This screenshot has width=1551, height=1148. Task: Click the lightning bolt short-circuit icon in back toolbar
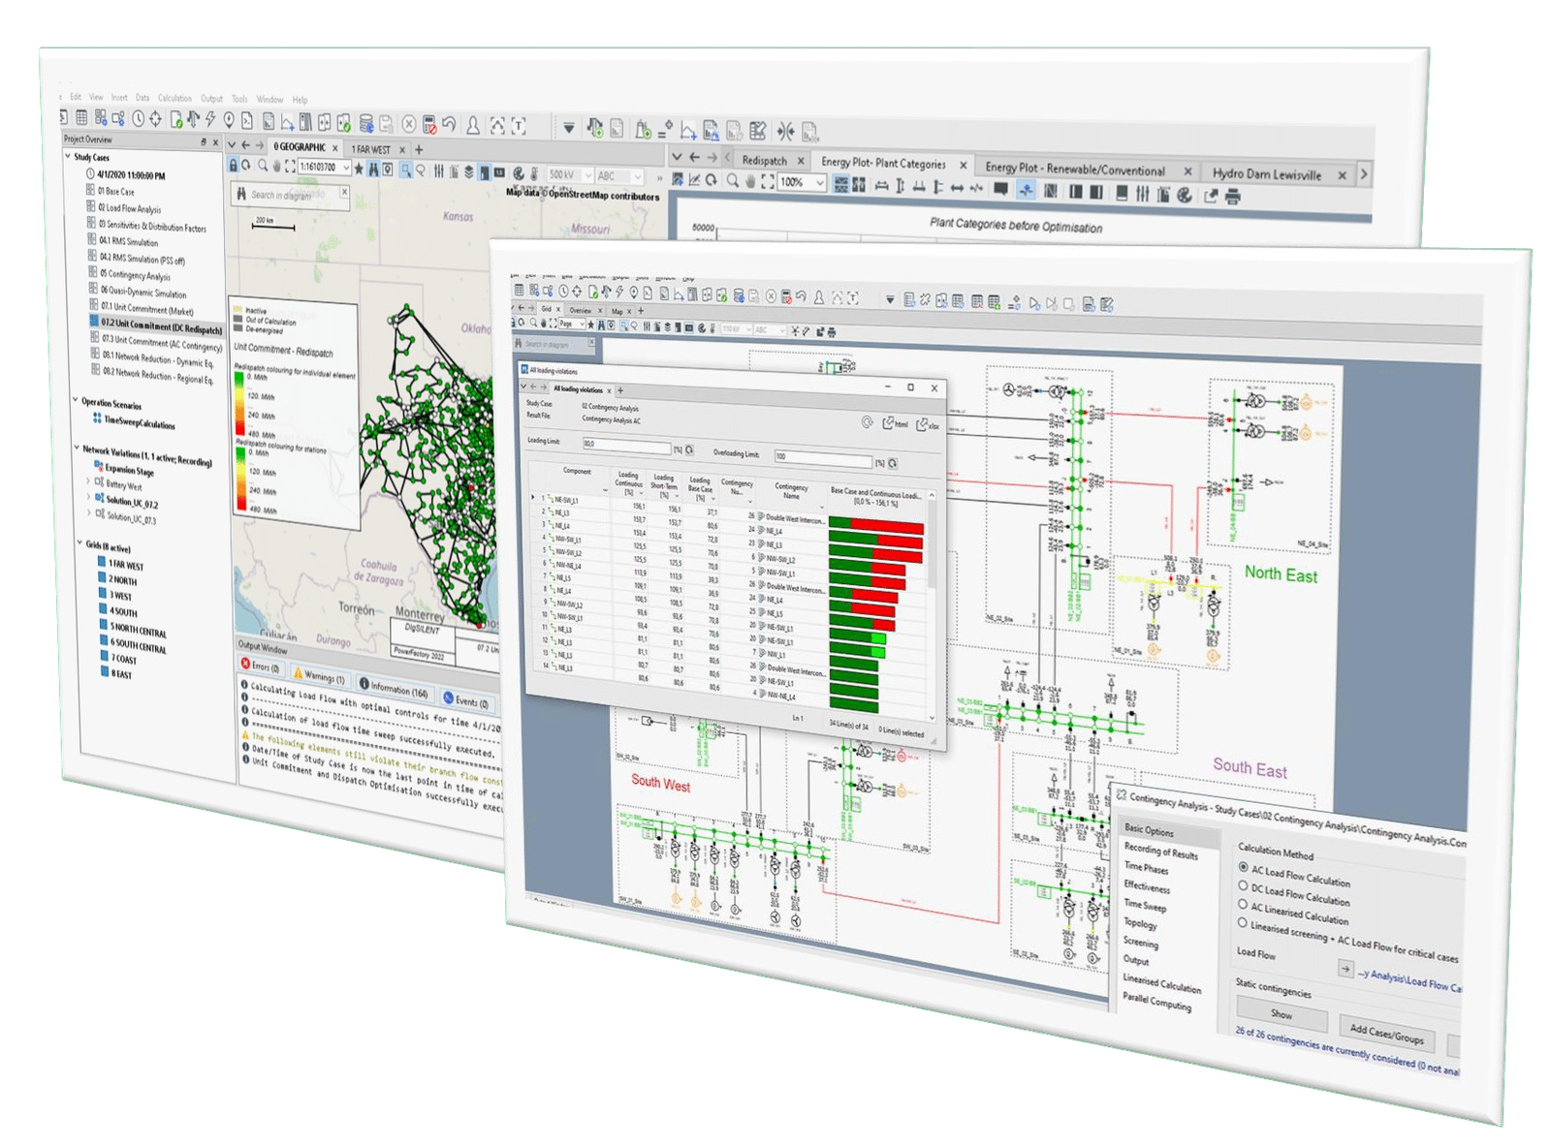(210, 119)
